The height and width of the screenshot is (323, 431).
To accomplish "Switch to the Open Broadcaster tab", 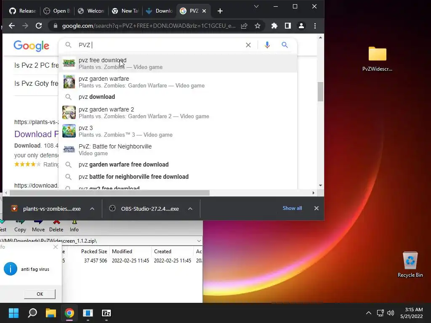I will [x=57, y=11].
